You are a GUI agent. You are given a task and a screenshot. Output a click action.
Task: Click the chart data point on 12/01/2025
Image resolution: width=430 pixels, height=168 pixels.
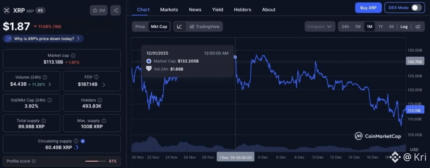tap(235, 57)
